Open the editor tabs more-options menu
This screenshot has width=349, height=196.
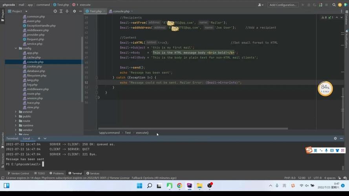[342, 11]
